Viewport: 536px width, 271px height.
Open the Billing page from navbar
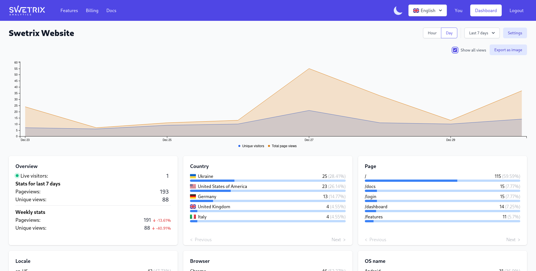pyautogui.click(x=92, y=10)
